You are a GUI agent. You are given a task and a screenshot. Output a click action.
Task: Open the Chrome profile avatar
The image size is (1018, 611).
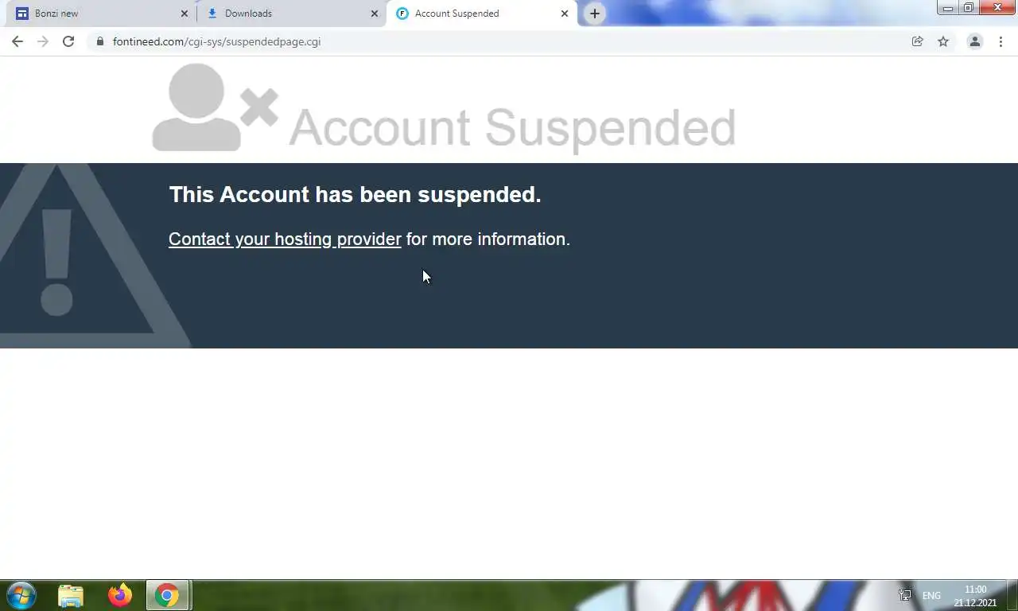coord(974,41)
